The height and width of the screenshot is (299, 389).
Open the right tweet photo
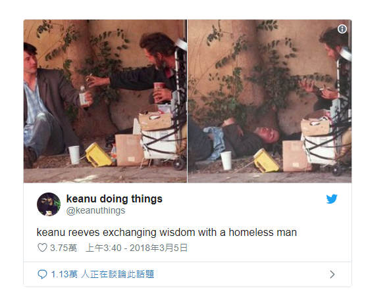pyautogui.click(x=270, y=101)
